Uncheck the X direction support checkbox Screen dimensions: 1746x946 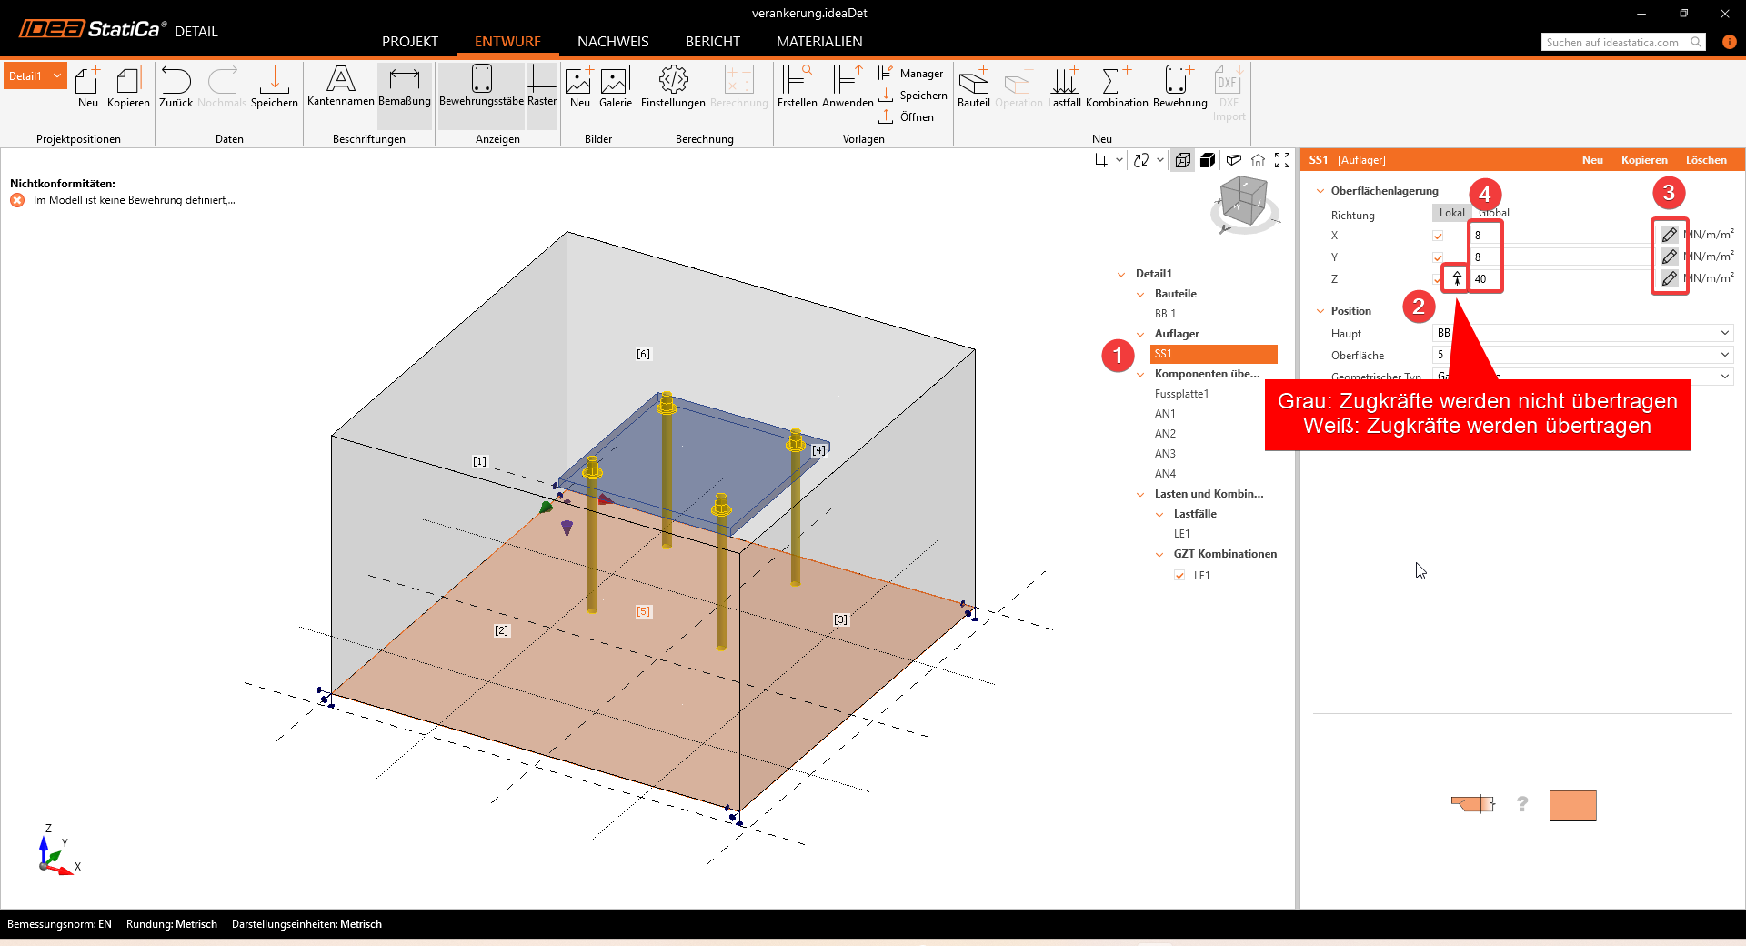coord(1438,236)
